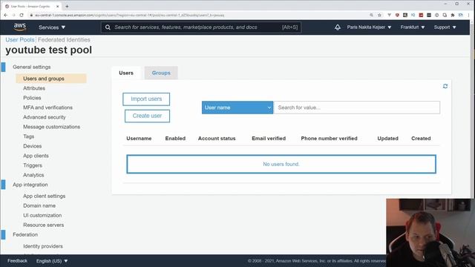Open the Devices settings
Viewport: 475px width, 267px height.
point(33,146)
